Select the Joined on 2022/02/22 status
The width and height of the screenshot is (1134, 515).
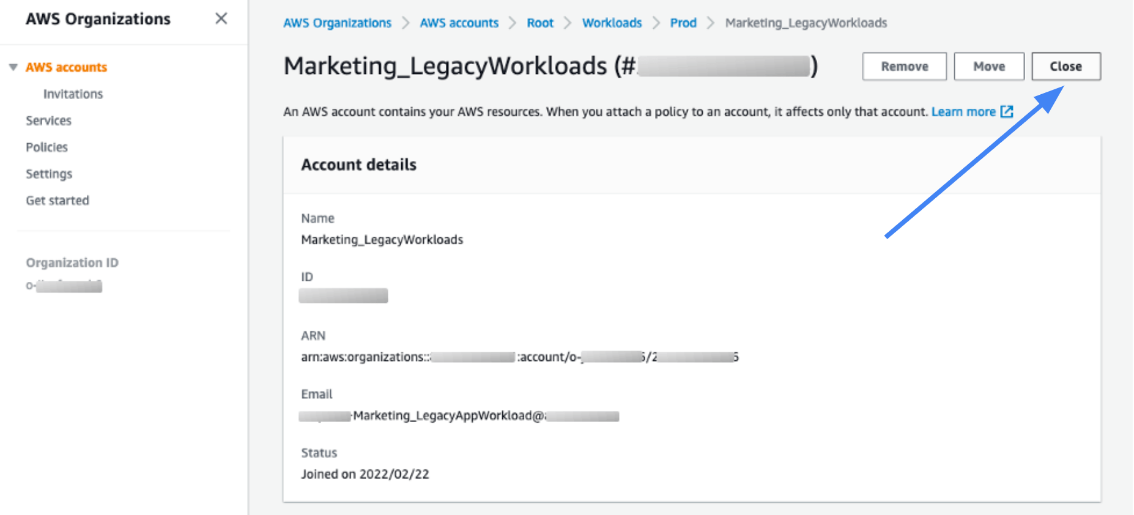click(365, 474)
